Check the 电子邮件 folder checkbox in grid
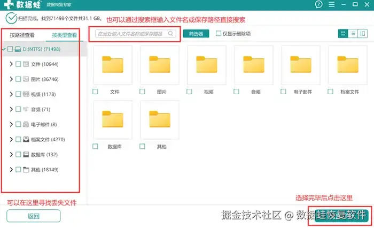This screenshot has width=374, height=228. click(x=283, y=92)
